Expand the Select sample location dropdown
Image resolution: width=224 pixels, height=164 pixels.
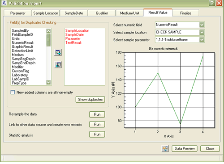pyautogui.click(x=202, y=32)
